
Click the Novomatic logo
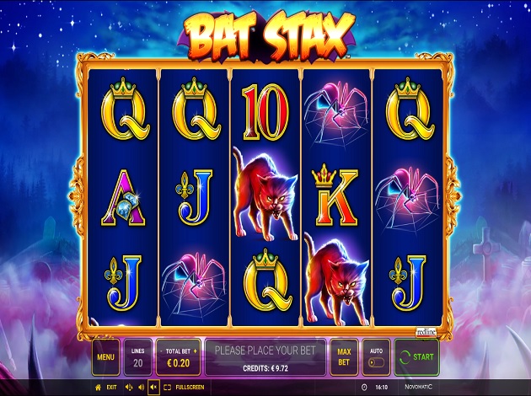418,387
